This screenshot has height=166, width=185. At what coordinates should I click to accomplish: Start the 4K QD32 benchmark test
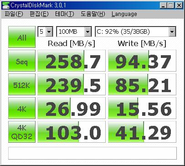(22, 132)
